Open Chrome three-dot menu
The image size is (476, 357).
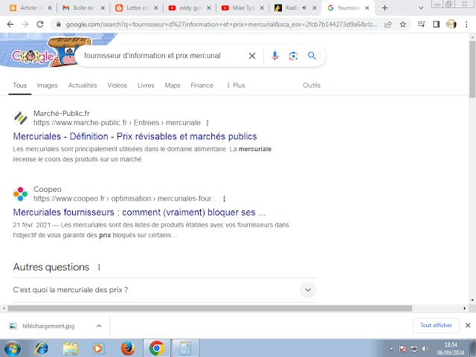466,25
